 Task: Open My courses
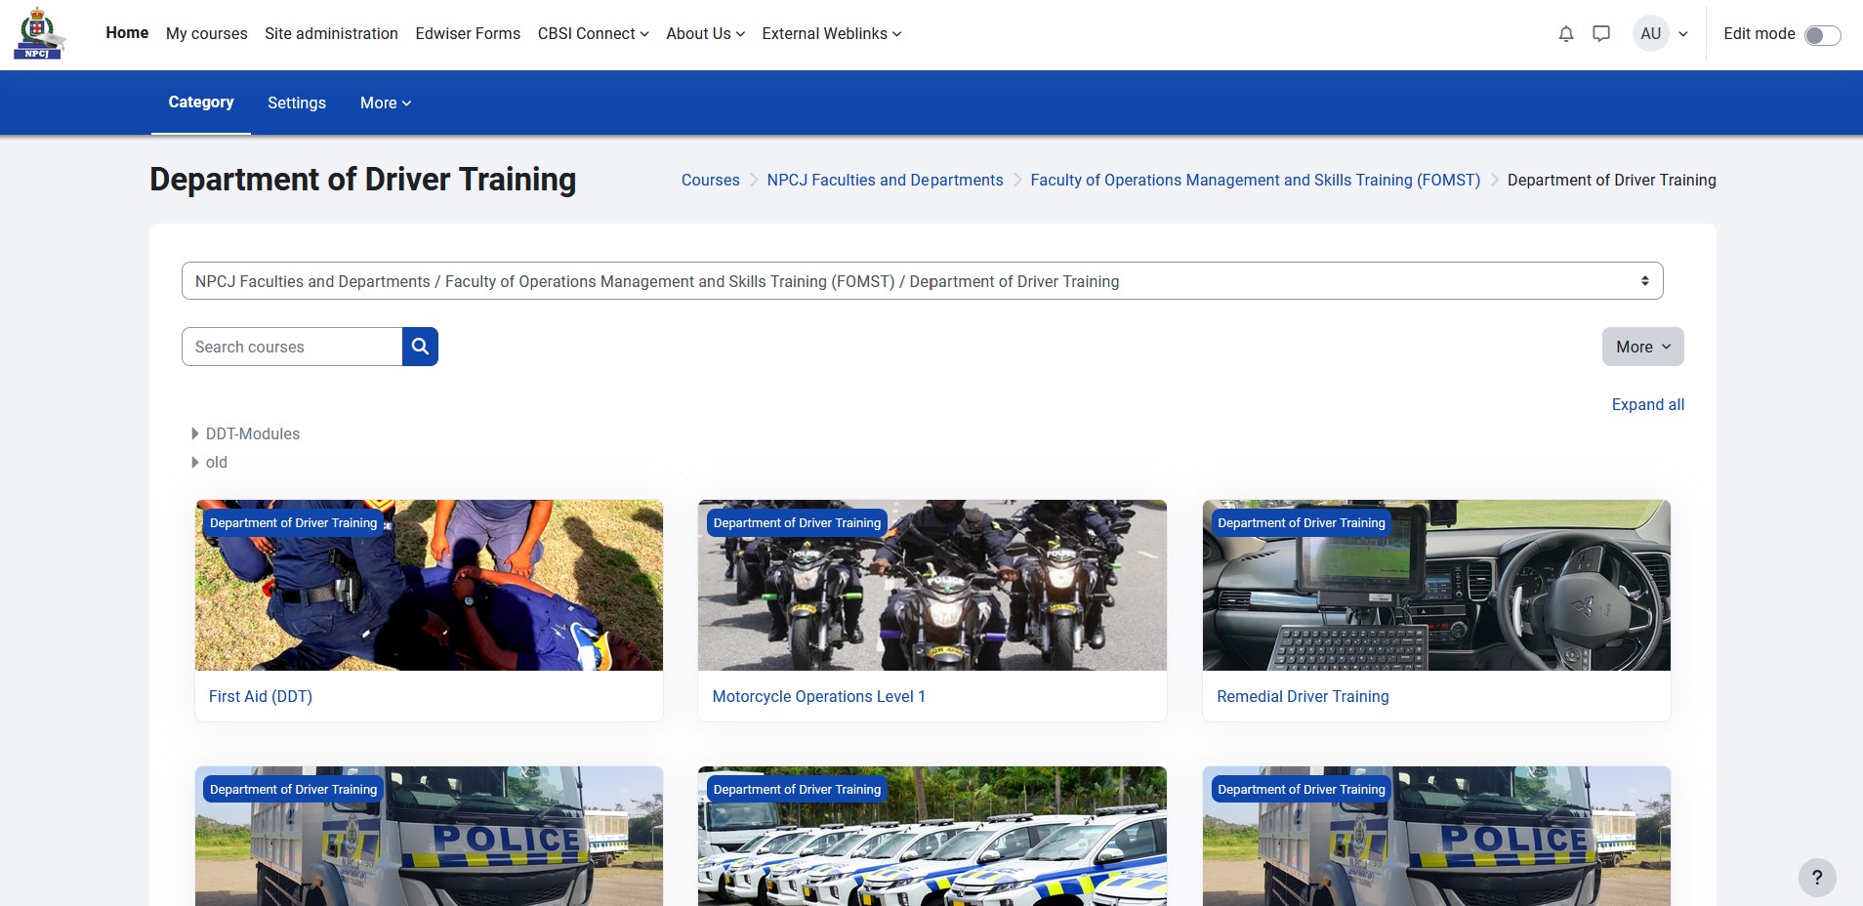click(x=207, y=34)
